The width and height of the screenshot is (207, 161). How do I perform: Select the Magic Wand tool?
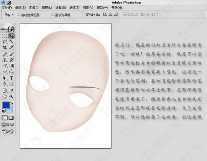coord(11,42)
